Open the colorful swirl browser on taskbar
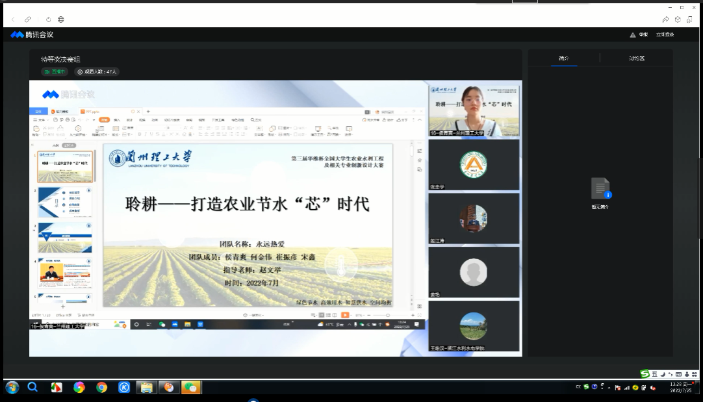The height and width of the screenshot is (402, 703). pos(79,387)
